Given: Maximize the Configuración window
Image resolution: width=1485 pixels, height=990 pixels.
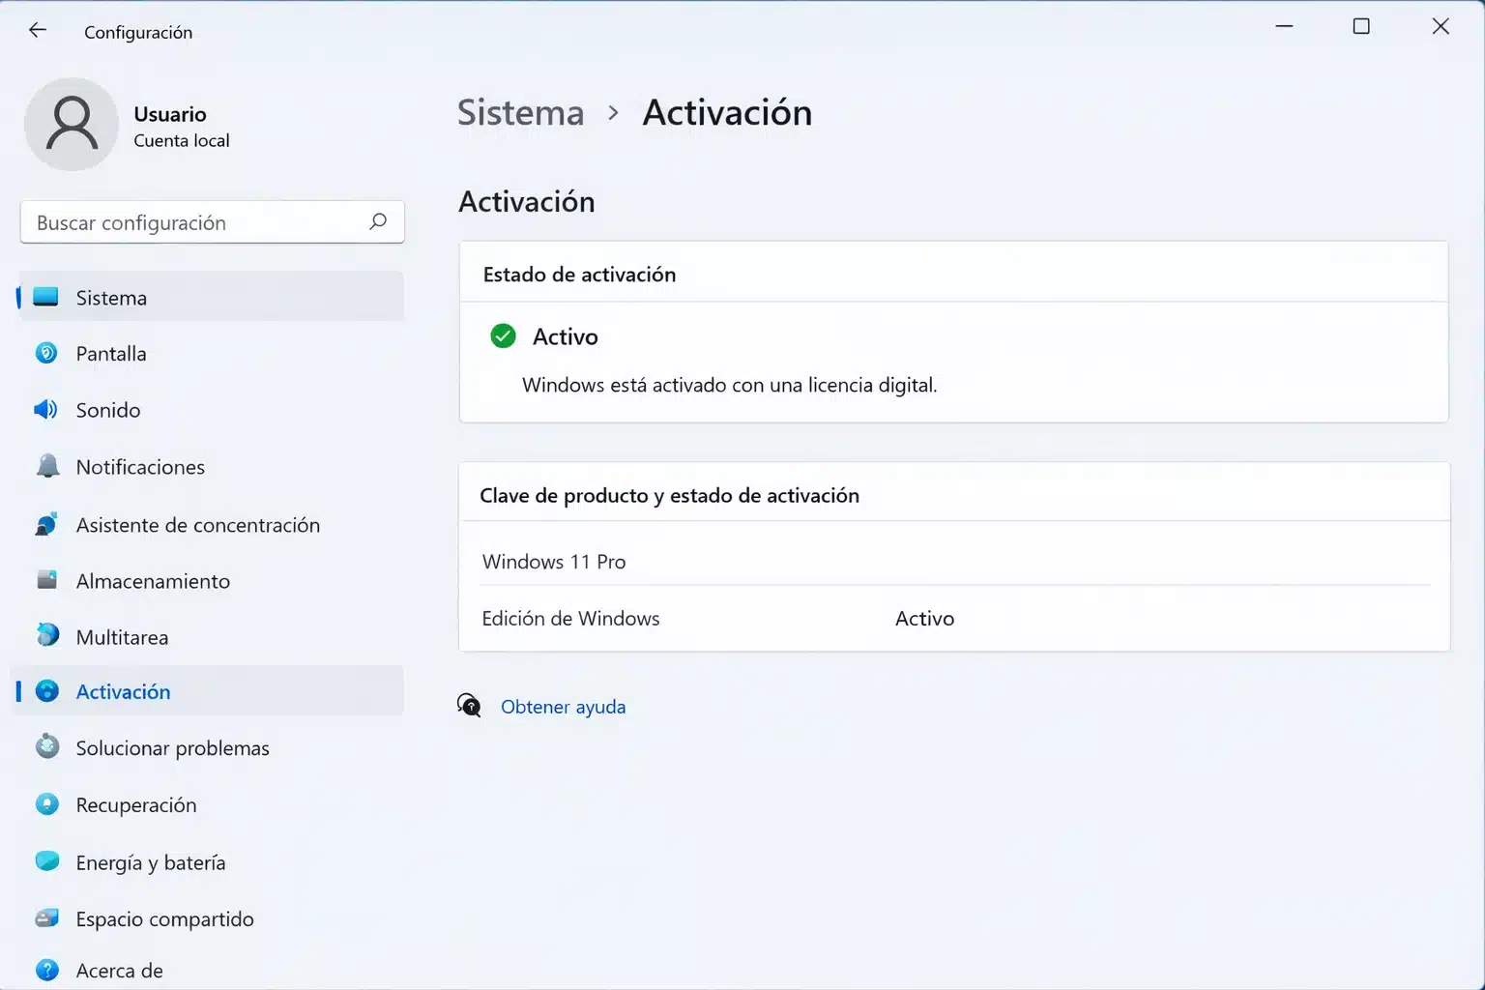Looking at the screenshot, I should (x=1361, y=26).
